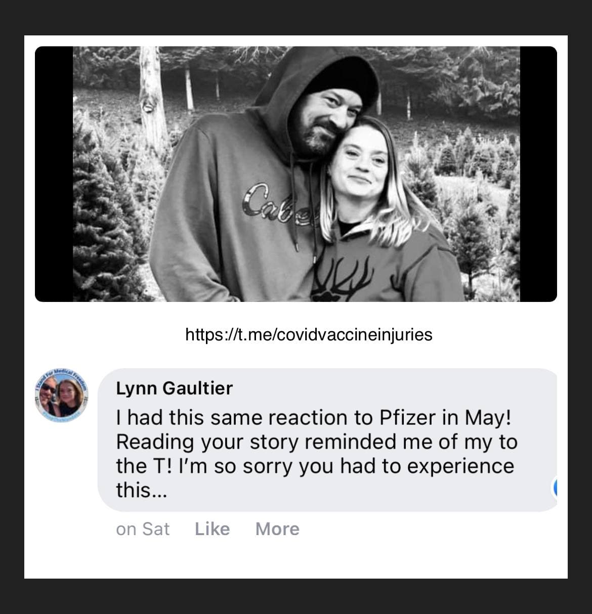Click the photo's left black letterbox bar

(54, 174)
